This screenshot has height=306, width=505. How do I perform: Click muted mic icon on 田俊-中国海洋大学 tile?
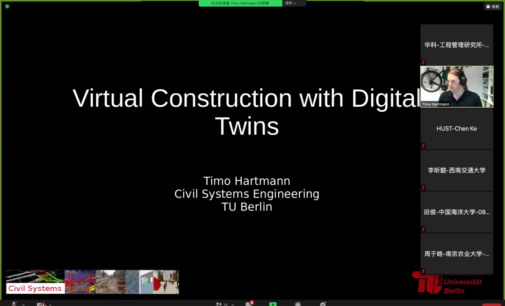[423, 229]
